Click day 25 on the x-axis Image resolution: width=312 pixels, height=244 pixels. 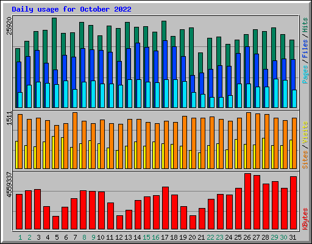[238, 237]
